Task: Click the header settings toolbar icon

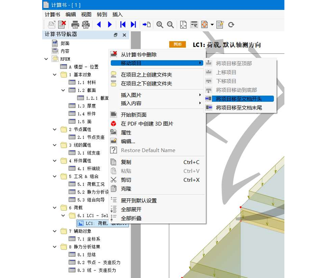Action: (194, 25)
